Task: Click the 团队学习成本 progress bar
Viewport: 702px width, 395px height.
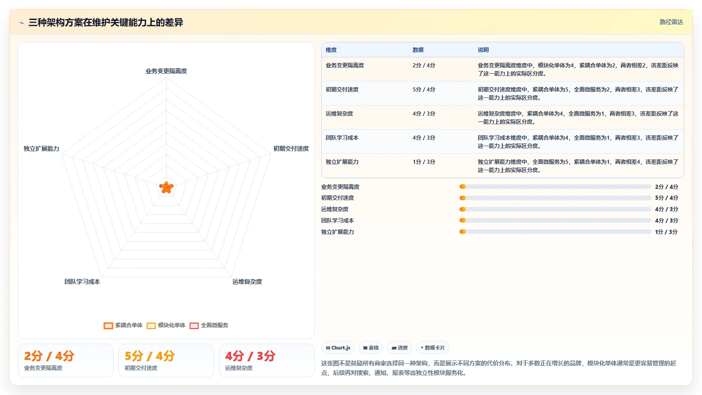Action: pos(555,220)
